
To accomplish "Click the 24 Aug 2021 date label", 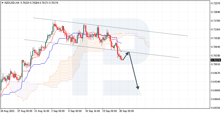I will pos(7,111).
